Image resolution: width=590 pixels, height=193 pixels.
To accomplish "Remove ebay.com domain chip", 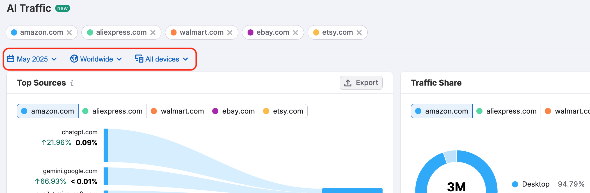I will 295,33.
